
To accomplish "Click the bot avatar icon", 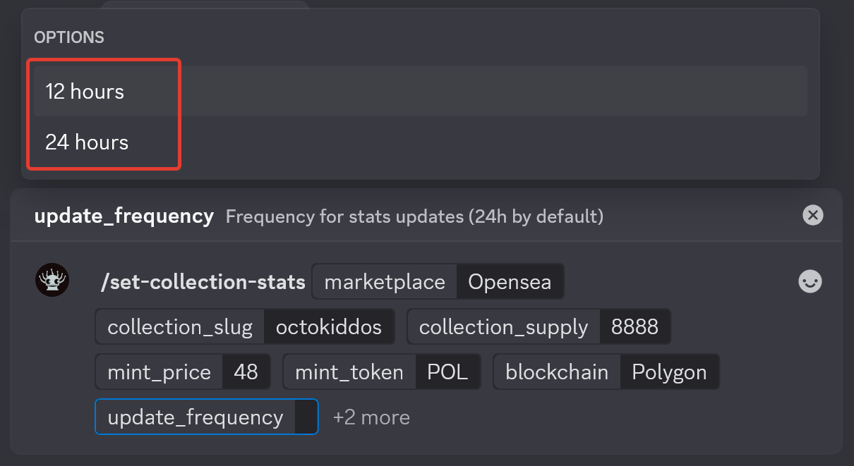I will coord(52,281).
